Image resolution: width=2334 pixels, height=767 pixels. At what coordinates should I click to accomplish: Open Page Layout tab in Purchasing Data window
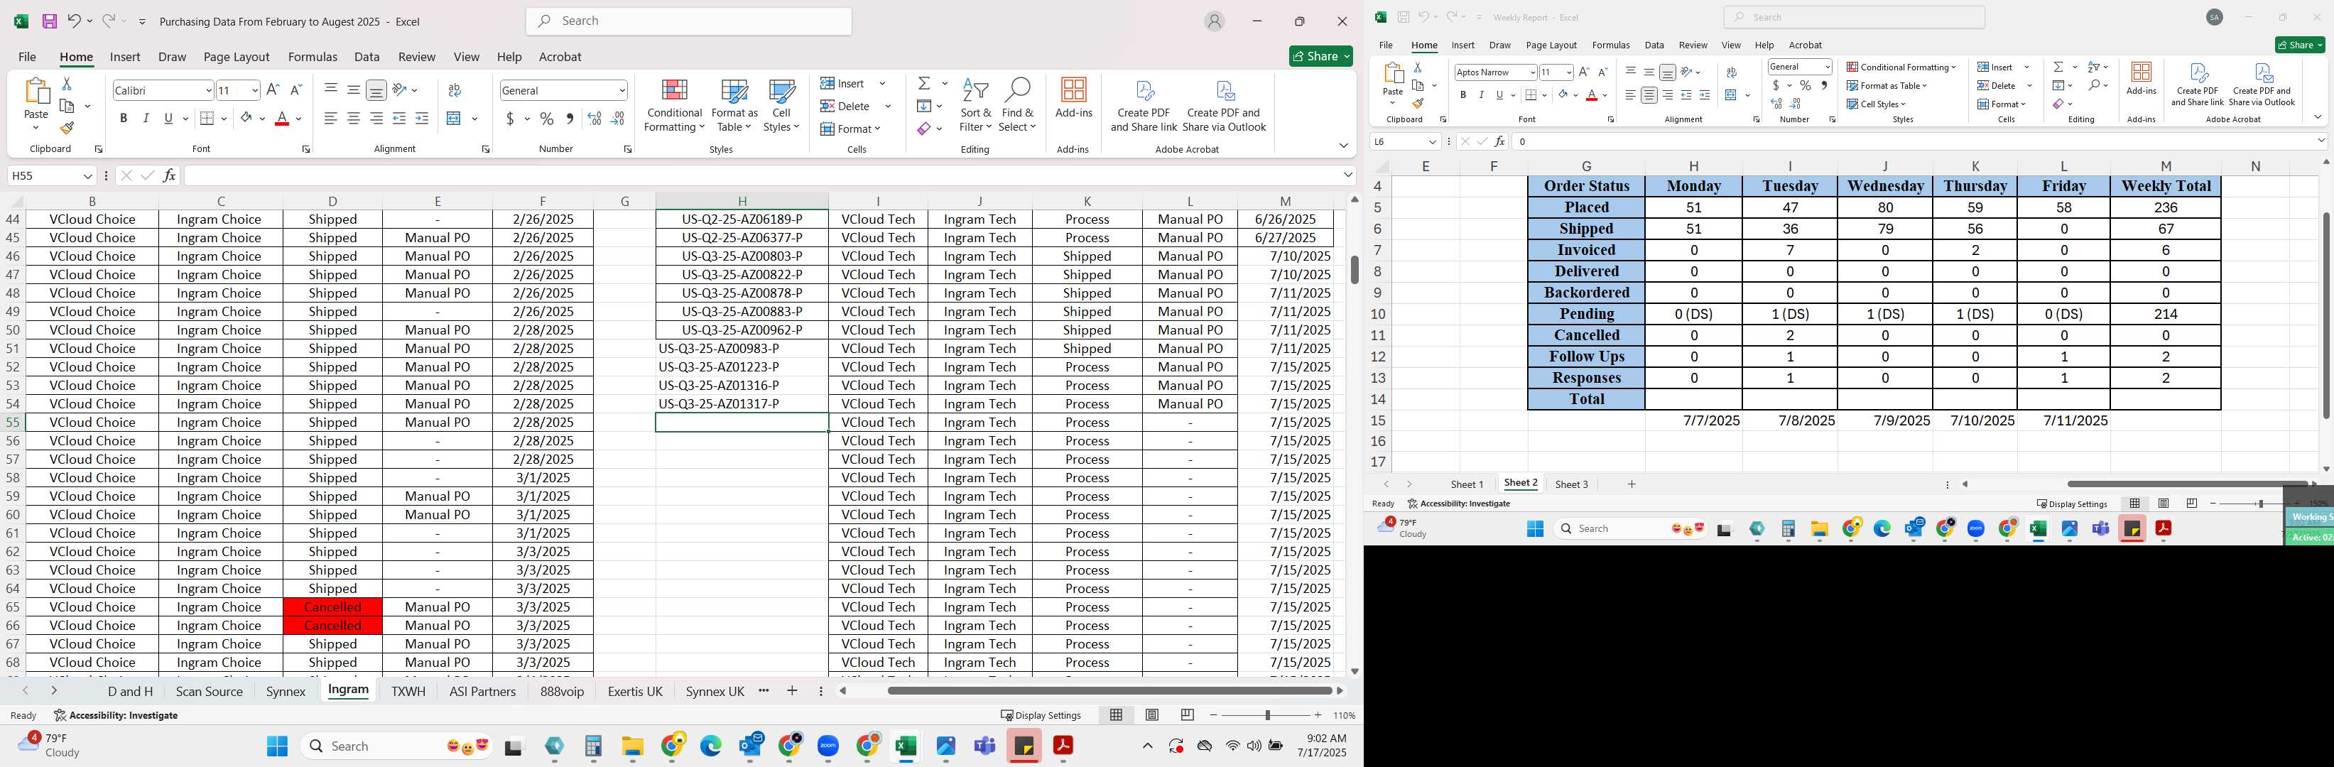coord(237,57)
